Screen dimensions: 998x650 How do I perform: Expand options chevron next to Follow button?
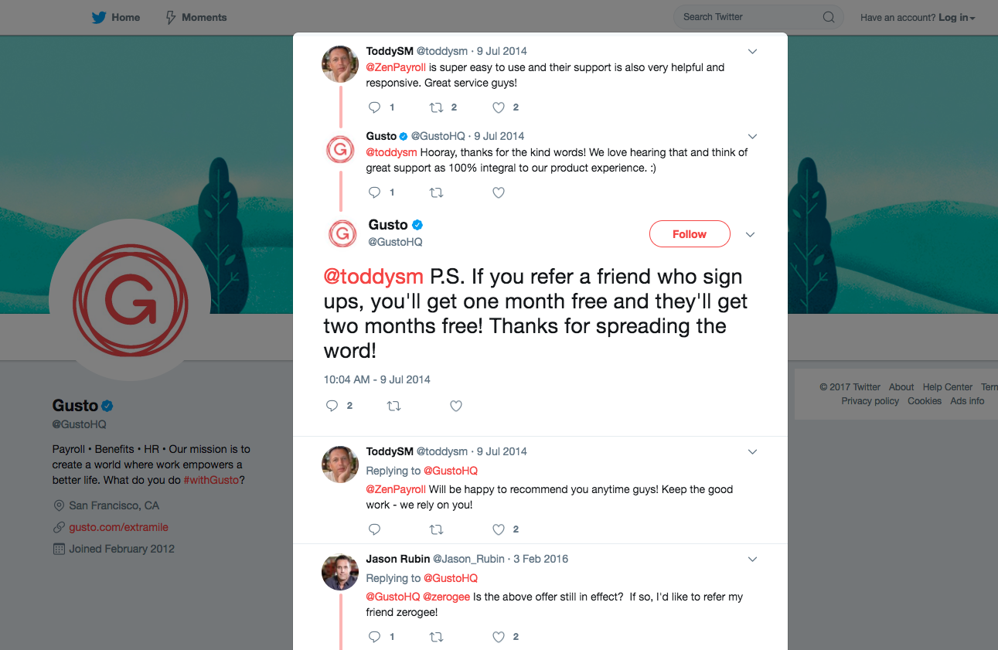click(750, 234)
